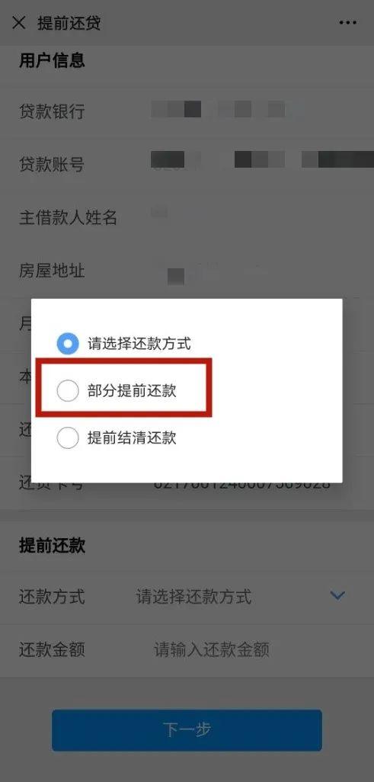Open the three-dot more options menu
374x782 pixels.
tap(347, 23)
